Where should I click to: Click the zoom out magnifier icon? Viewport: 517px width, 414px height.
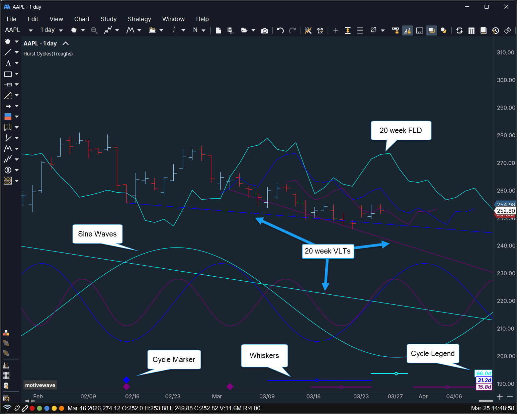click(94, 30)
